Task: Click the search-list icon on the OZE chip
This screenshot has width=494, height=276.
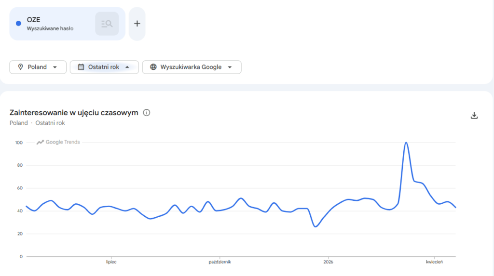Action: click(x=107, y=24)
